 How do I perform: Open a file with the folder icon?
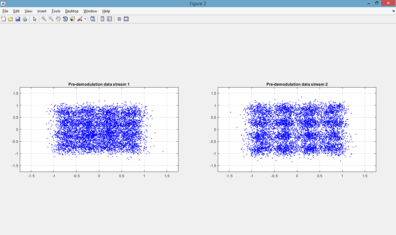click(x=11, y=19)
